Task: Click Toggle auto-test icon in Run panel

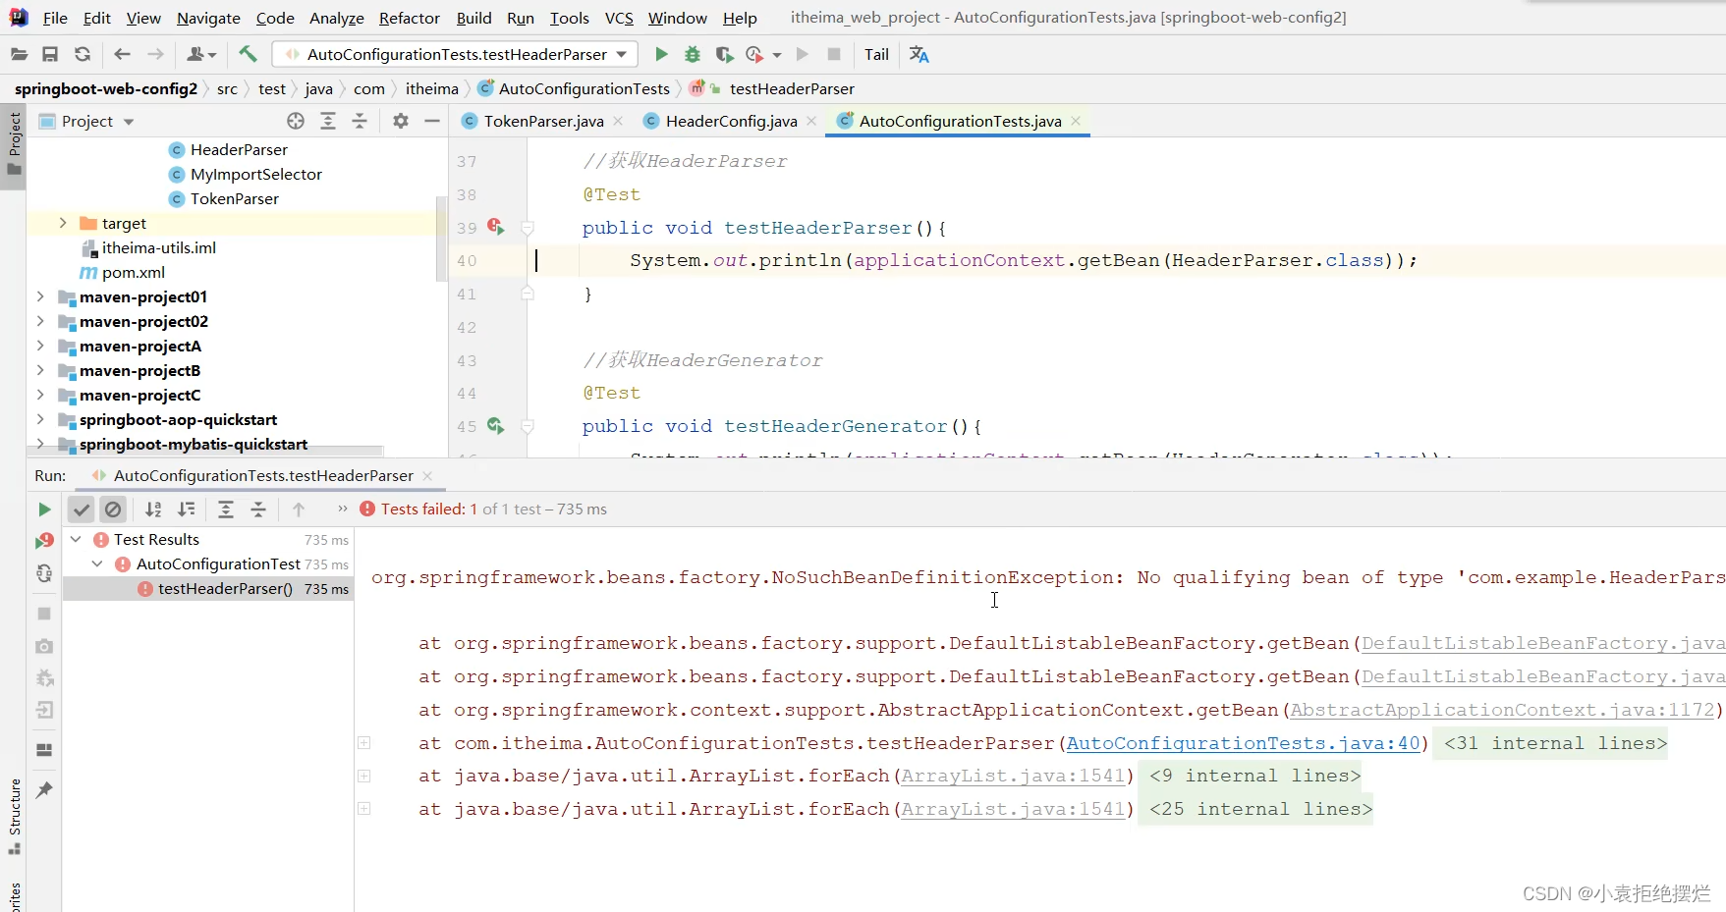Action: pyautogui.click(x=44, y=573)
